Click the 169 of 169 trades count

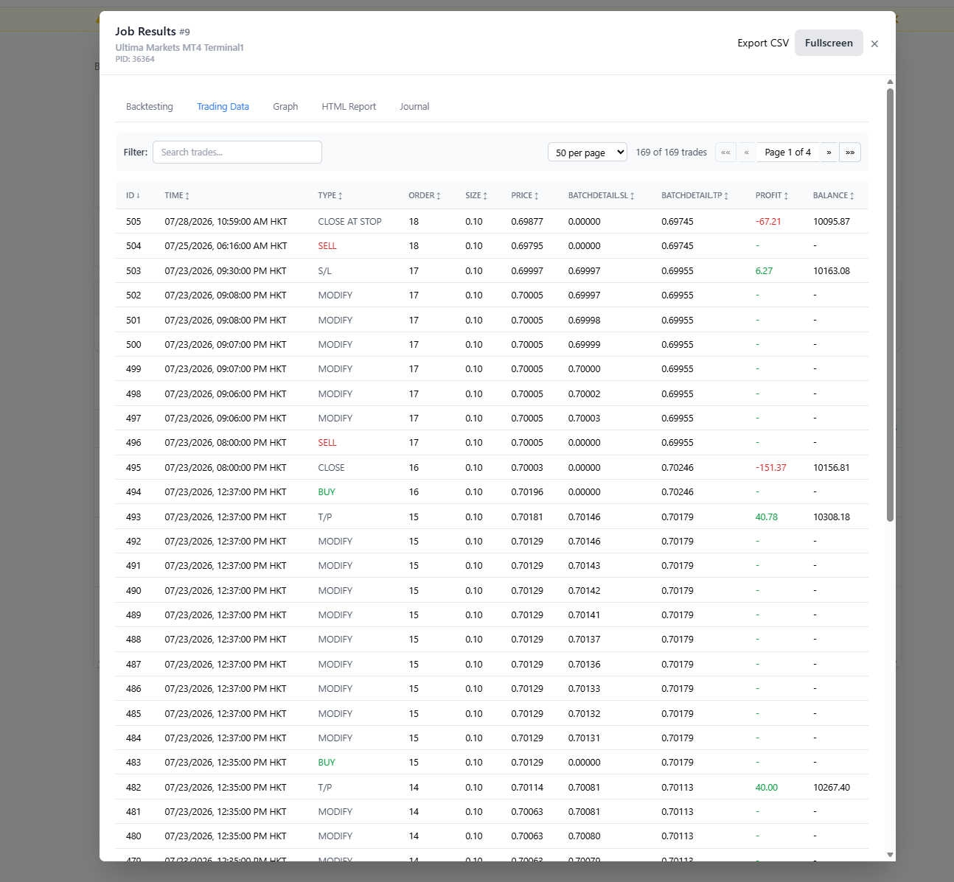click(671, 153)
